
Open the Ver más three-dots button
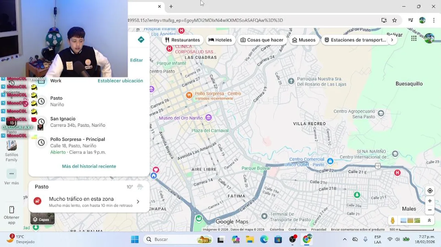pyautogui.click(x=11, y=174)
